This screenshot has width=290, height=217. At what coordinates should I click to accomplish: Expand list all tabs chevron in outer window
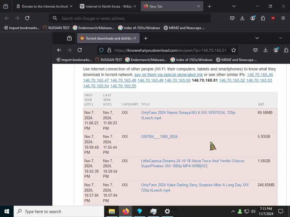click(234, 6)
